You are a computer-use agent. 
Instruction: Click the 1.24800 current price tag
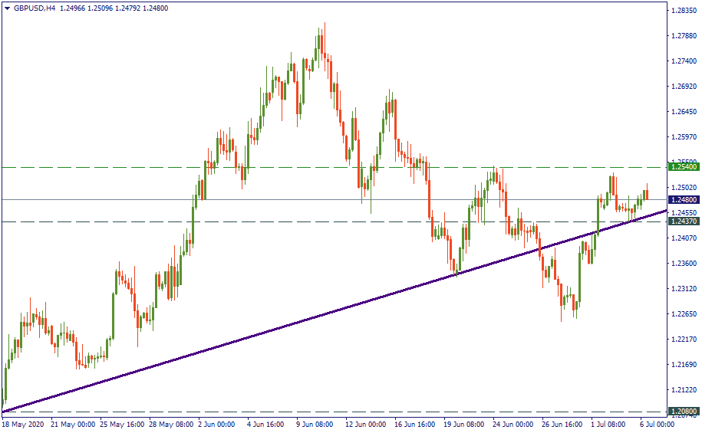pyautogui.click(x=683, y=200)
